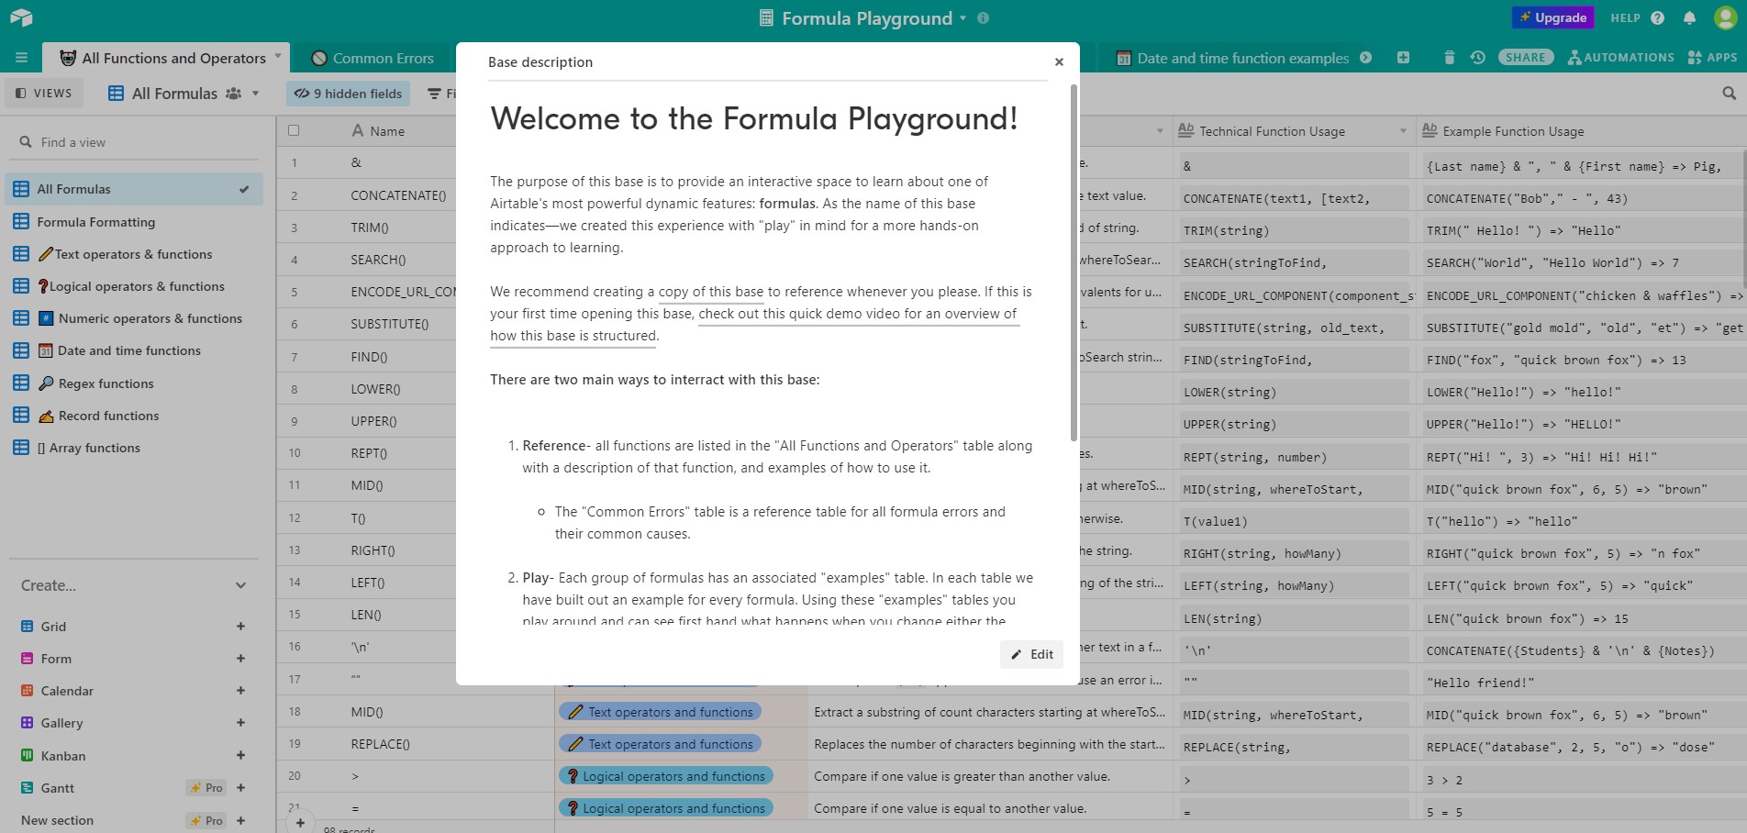Screen dimensions: 1747x833
Task: Click the add table plus icon
Action: [1403, 57]
